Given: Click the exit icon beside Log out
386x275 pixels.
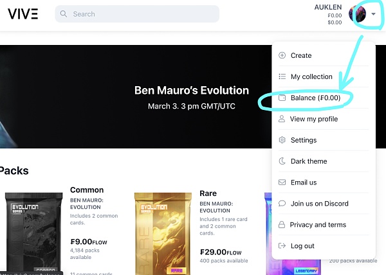Looking at the screenshot, I should 282,245.
